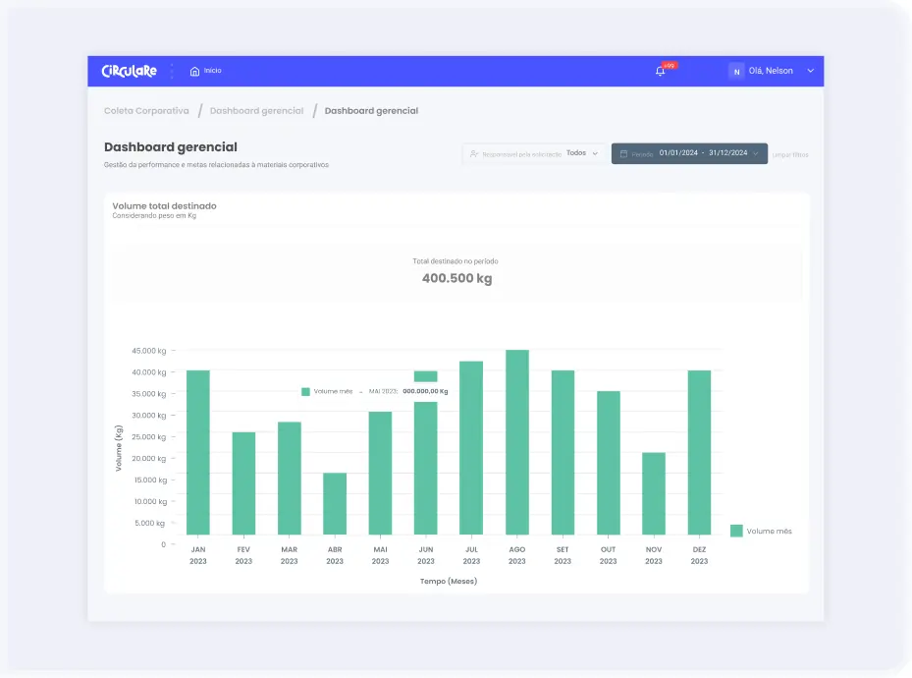Click the Volume (Kg) axis title
The height and width of the screenshot is (678, 912).
[x=119, y=448]
